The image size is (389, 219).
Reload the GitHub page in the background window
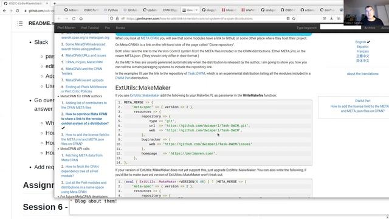pyautogui.click(x=18, y=11)
